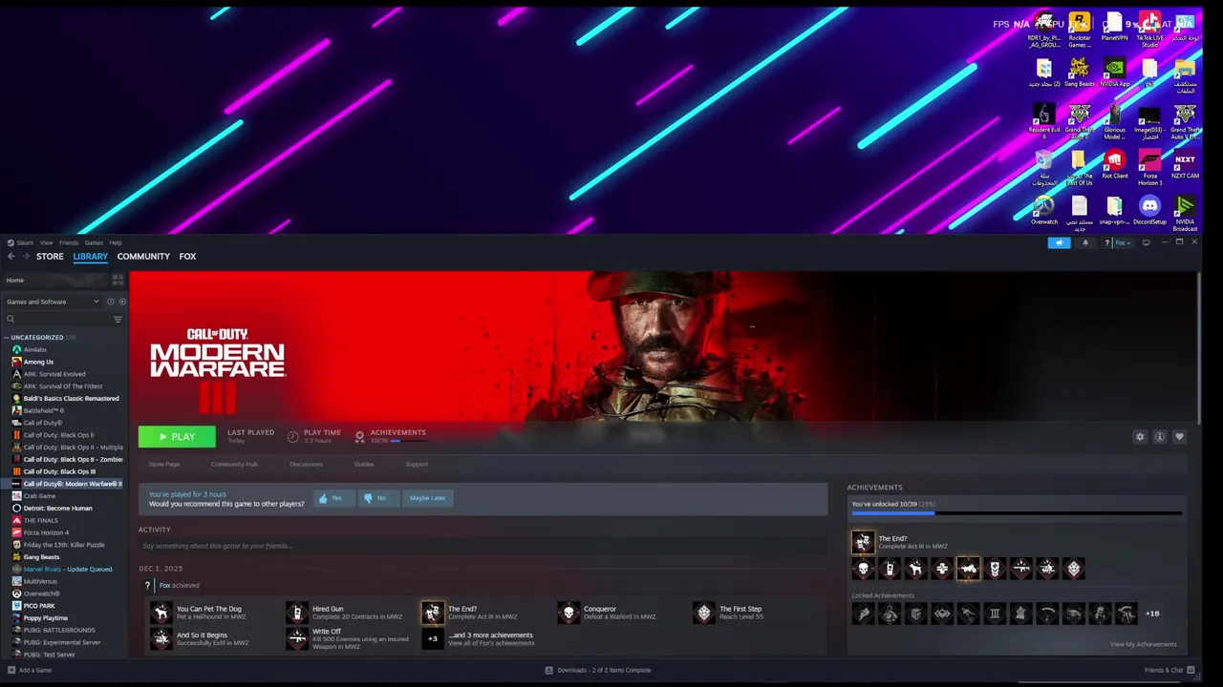Viewport: 1223px width, 687px height.
Task: Open the Friends menu
Action: click(69, 243)
